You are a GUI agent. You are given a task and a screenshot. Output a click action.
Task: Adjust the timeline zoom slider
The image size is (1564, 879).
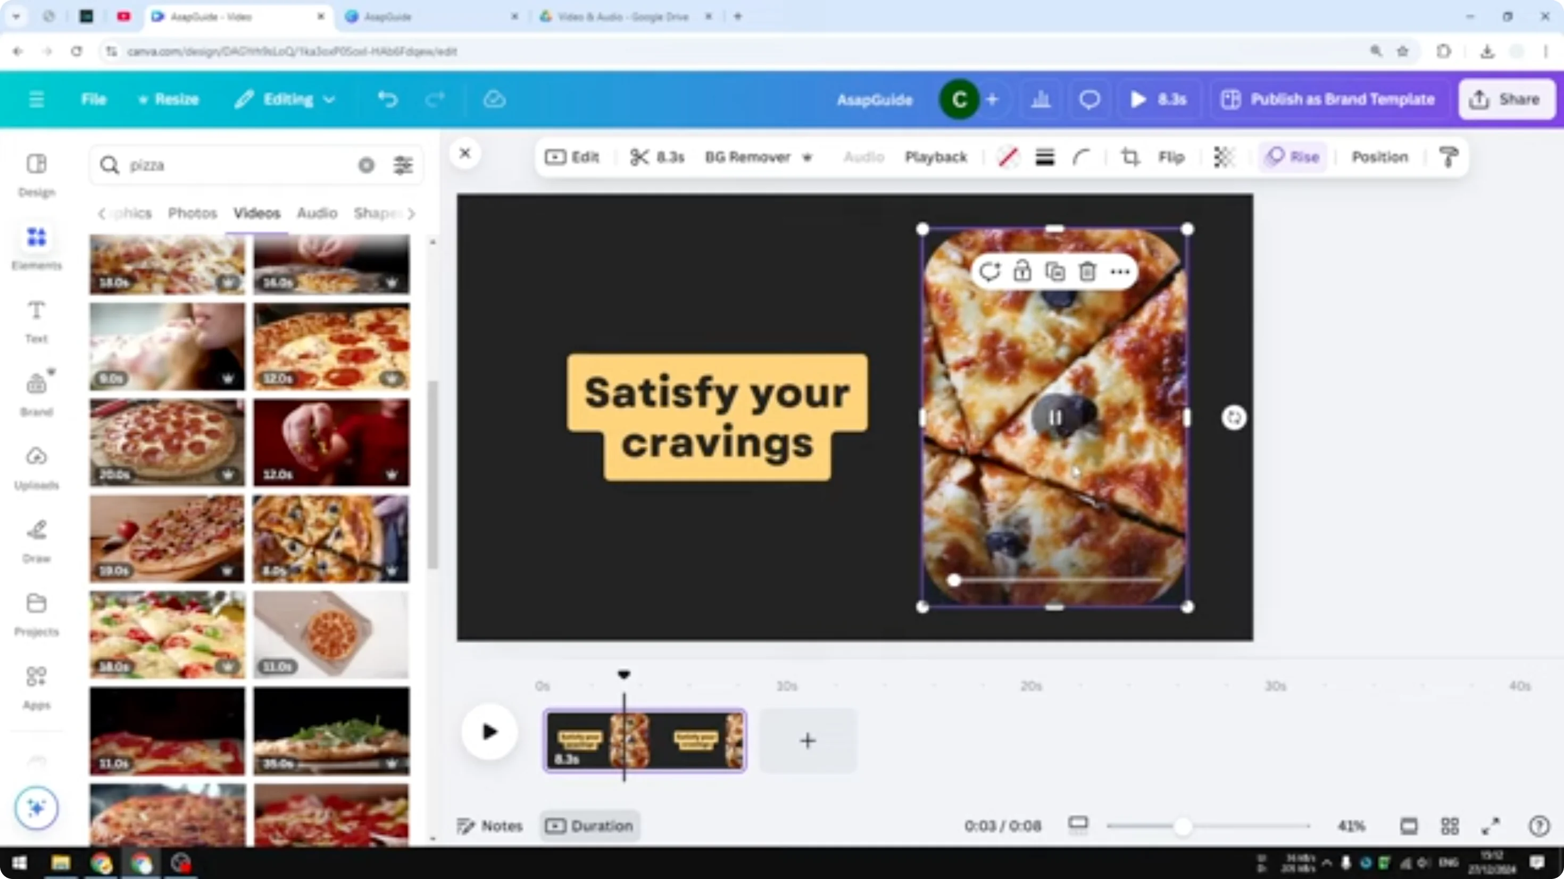tap(1183, 826)
